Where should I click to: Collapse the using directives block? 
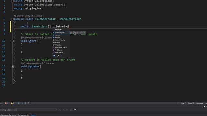(13, 1)
